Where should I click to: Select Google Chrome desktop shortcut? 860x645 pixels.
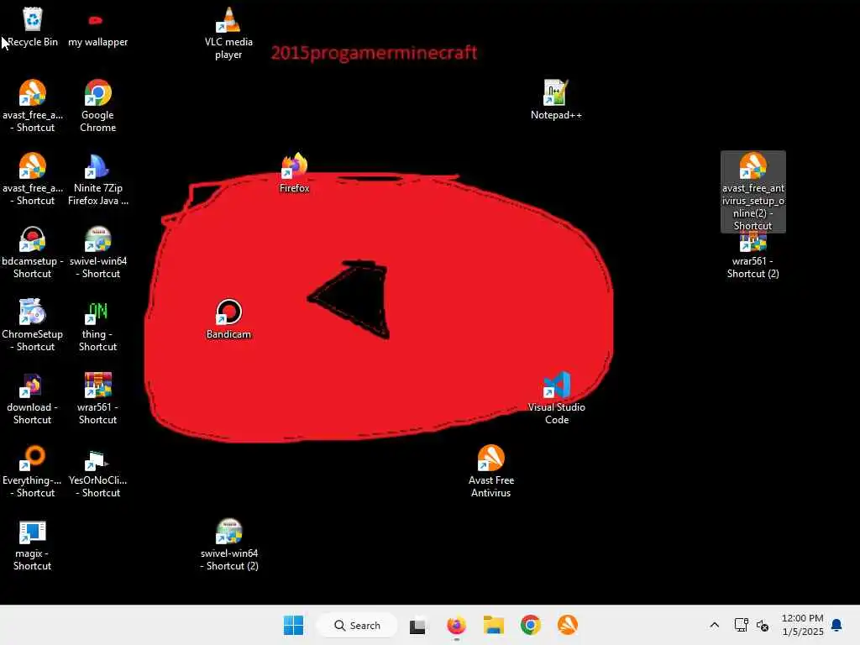(97, 106)
